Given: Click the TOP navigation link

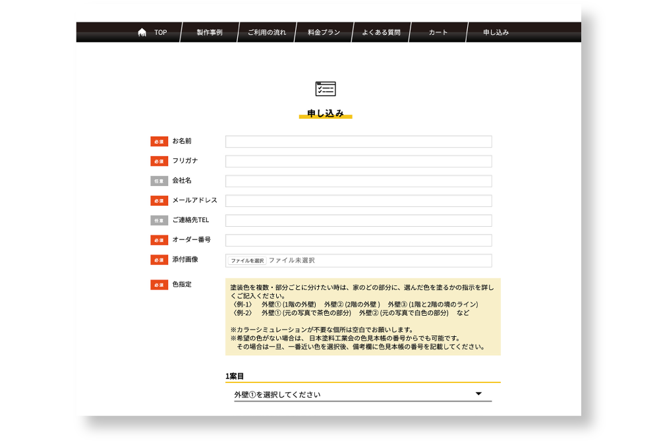Looking at the screenshot, I should pos(160,32).
